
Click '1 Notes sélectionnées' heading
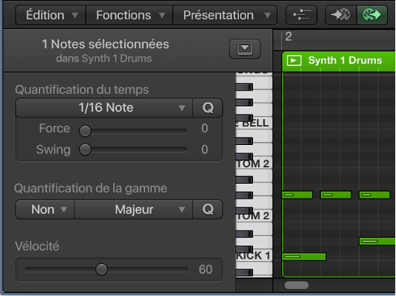tap(105, 44)
